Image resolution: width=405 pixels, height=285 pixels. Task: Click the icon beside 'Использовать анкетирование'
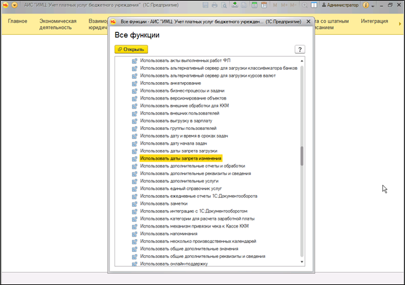pos(135,83)
